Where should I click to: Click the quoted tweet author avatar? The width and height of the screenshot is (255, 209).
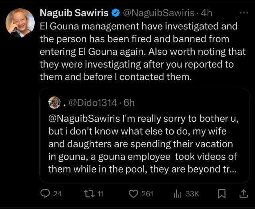[54, 103]
